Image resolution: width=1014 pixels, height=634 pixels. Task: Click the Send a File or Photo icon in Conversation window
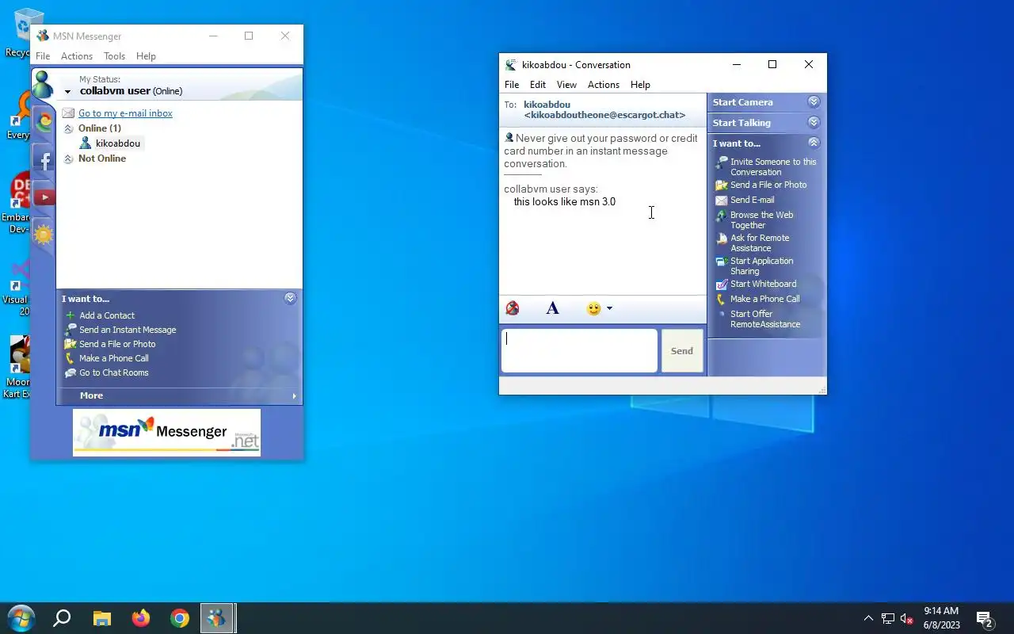click(721, 185)
